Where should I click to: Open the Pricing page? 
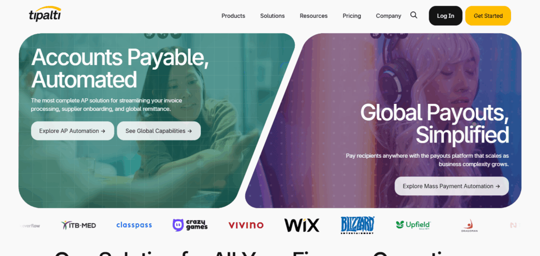coord(352,16)
